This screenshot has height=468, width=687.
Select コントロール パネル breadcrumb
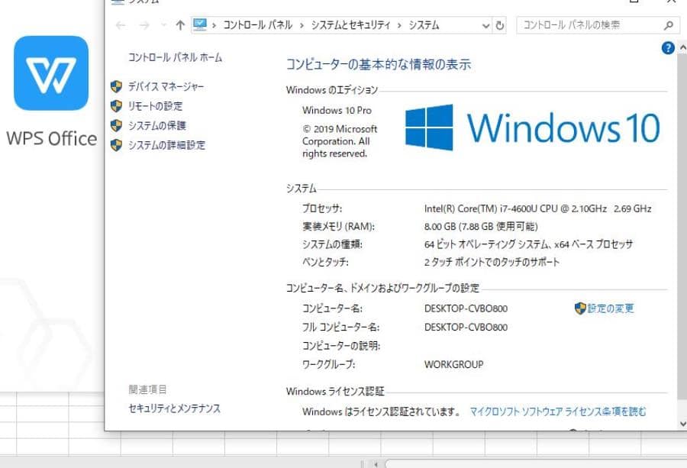point(258,25)
